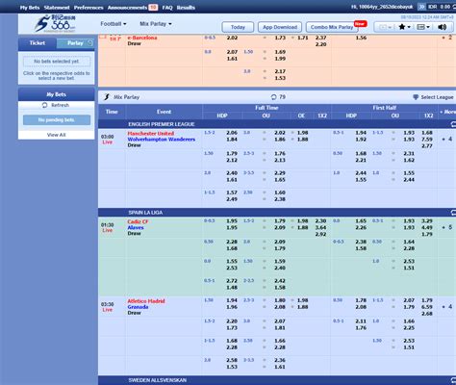The image size is (456, 385).
Task: Pick Manchester United handicap odds 2.06
Action: [232, 133]
